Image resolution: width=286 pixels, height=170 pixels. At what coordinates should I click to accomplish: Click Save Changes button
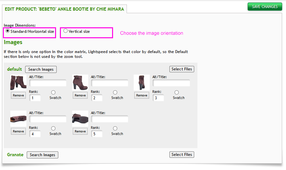click(x=264, y=7)
